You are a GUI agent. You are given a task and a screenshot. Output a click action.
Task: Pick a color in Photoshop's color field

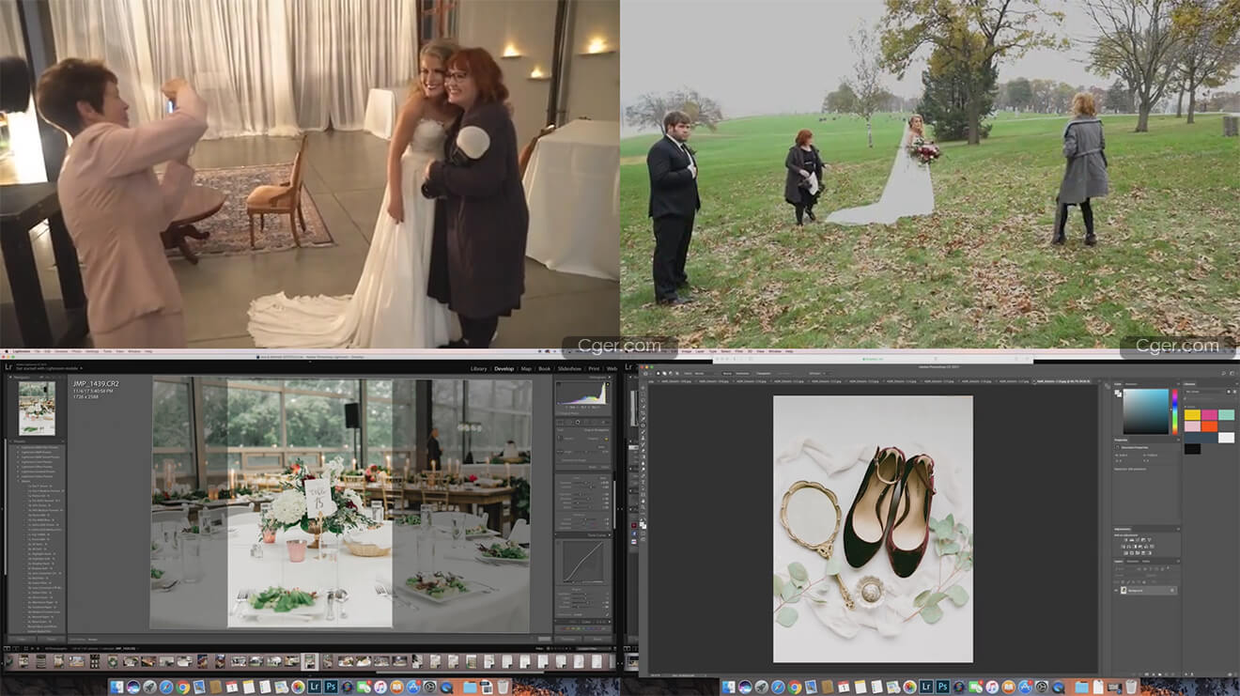click(x=1146, y=411)
